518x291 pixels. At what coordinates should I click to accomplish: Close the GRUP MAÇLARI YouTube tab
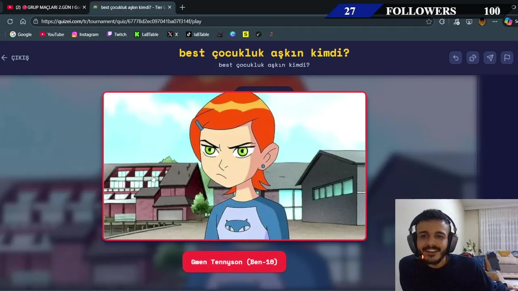(x=84, y=7)
